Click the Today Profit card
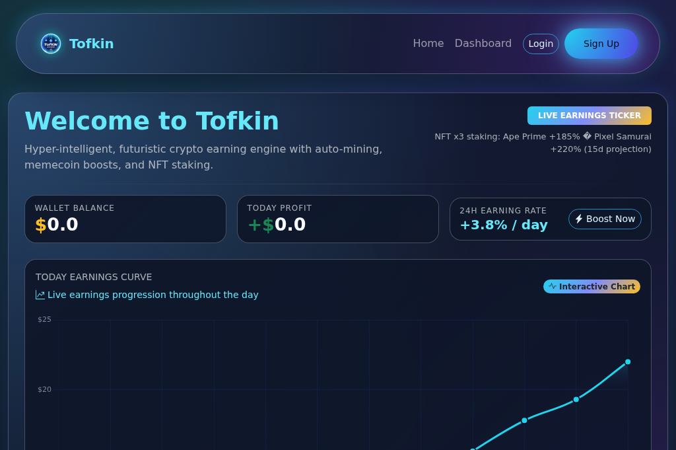The width and height of the screenshot is (676, 450). pos(338,219)
